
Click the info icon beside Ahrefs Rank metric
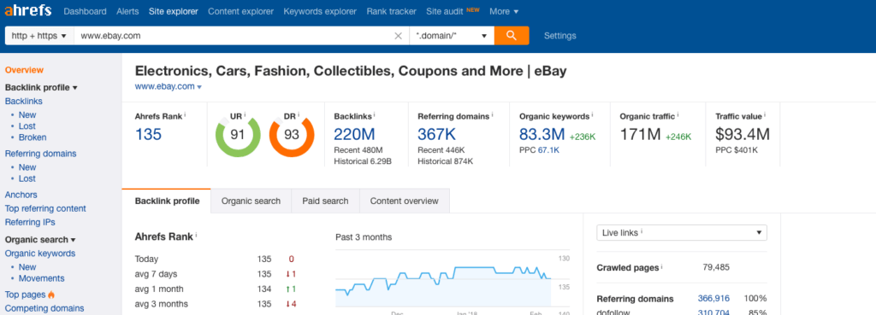185,115
